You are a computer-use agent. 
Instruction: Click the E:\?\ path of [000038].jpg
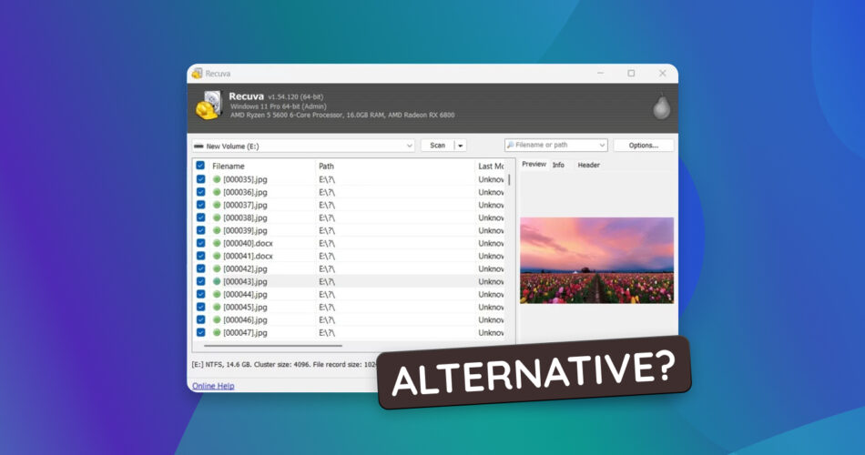(x=327, y=217)
